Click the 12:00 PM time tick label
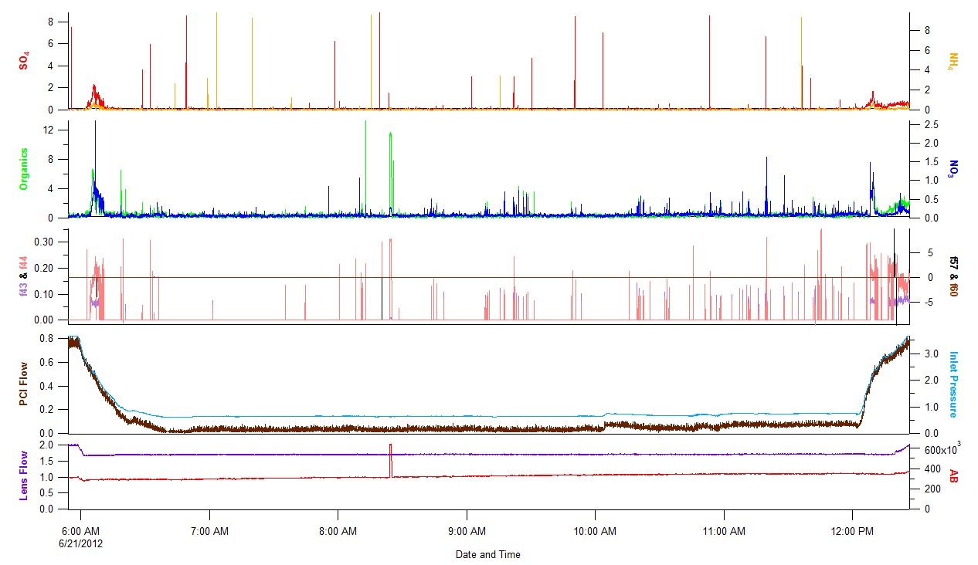The height and width of the screenshot is (565, 978). (x=852, y=531)
